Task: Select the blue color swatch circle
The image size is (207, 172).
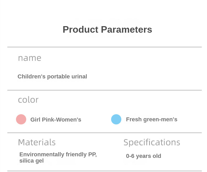Action: (116, 119)
